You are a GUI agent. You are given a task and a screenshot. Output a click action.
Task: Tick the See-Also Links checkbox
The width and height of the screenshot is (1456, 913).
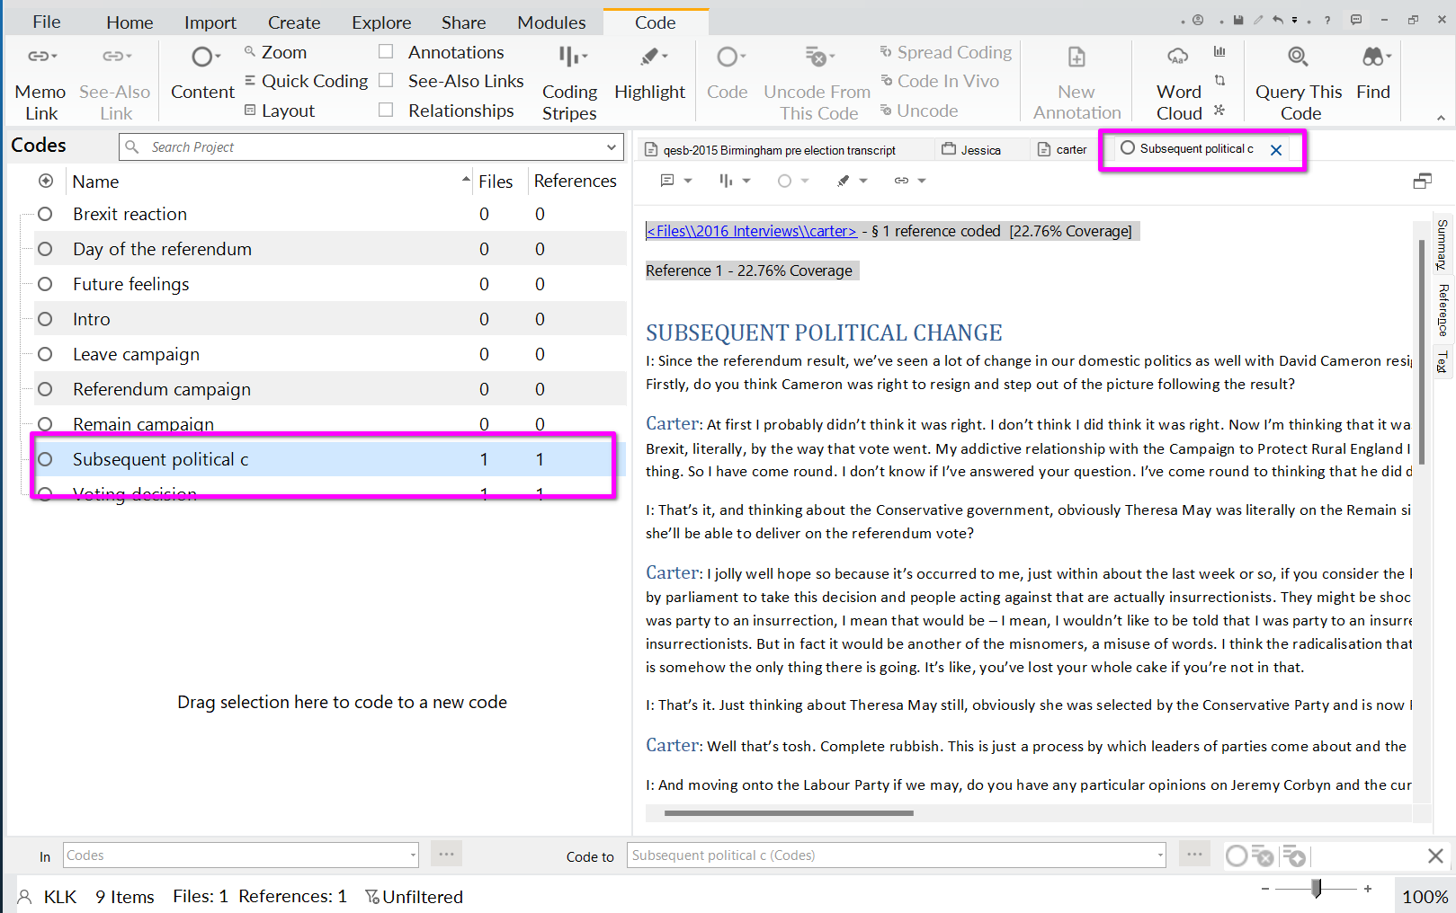point(386,81)
